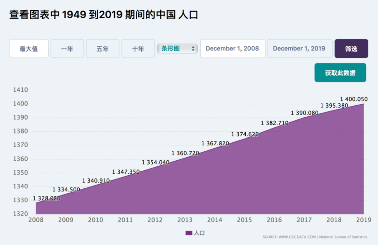Select data label 1 340.910
Viewport: 378px width, 245px height.
pyautogui.click(x=96, y=181)
